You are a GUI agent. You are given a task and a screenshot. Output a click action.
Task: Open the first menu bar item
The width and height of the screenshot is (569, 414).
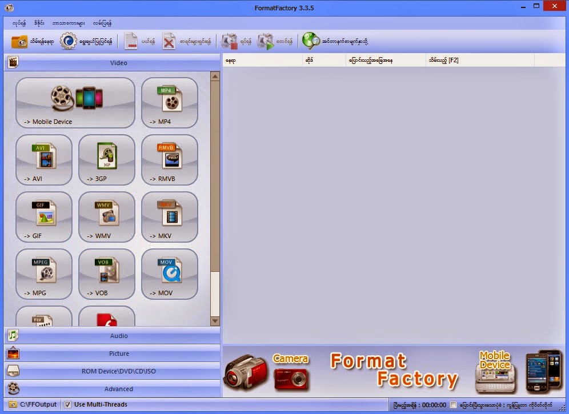click(x=19, y=23)
